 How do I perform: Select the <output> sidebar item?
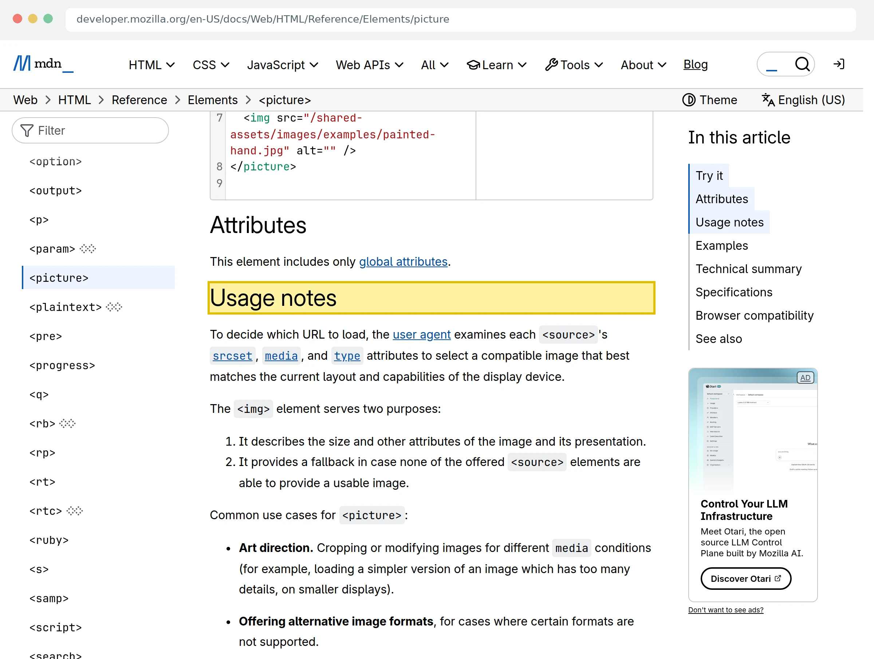tap(55, 190)
